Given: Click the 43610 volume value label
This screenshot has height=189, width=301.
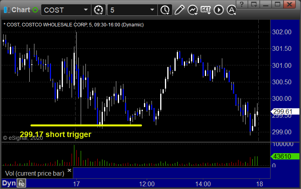Looking at the screenshot, I should pos(285,156).
